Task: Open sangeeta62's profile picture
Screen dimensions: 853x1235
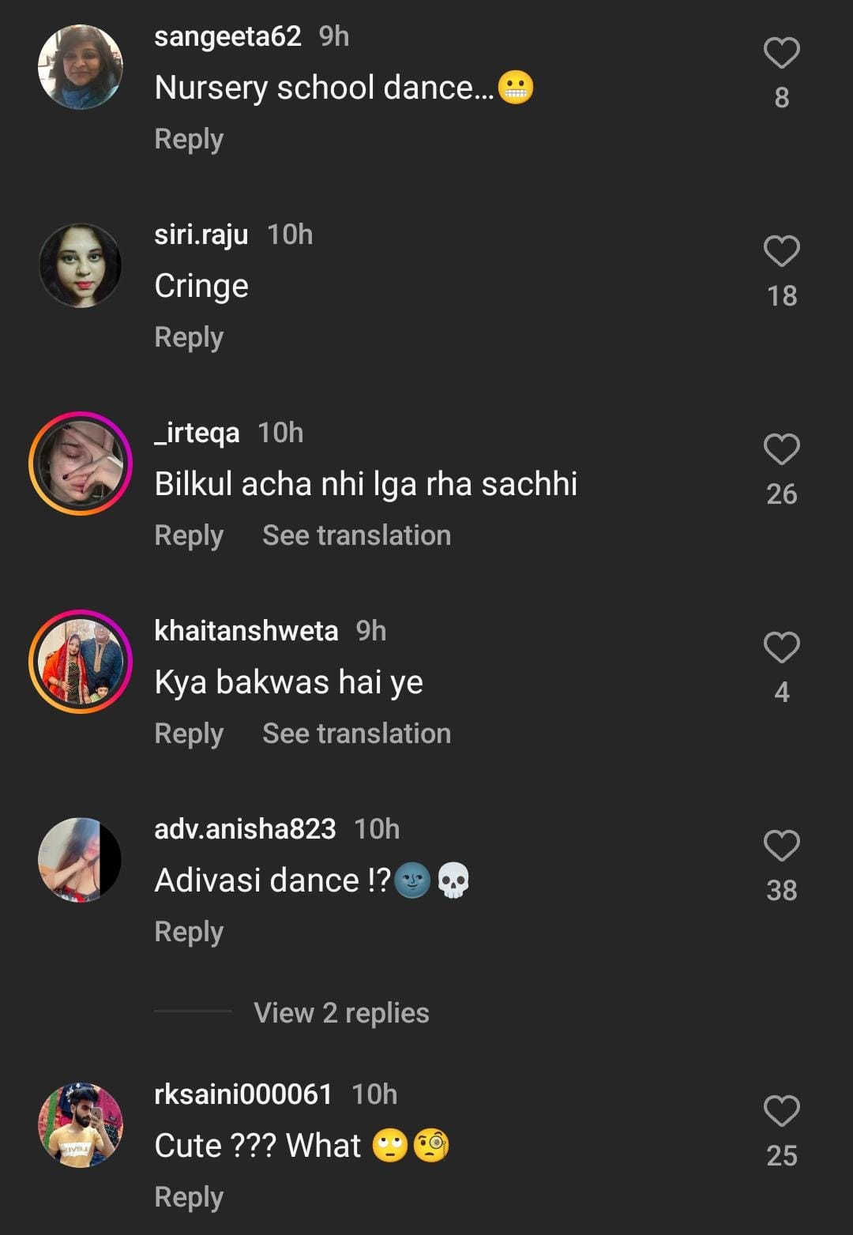Action: click(81, 67)
